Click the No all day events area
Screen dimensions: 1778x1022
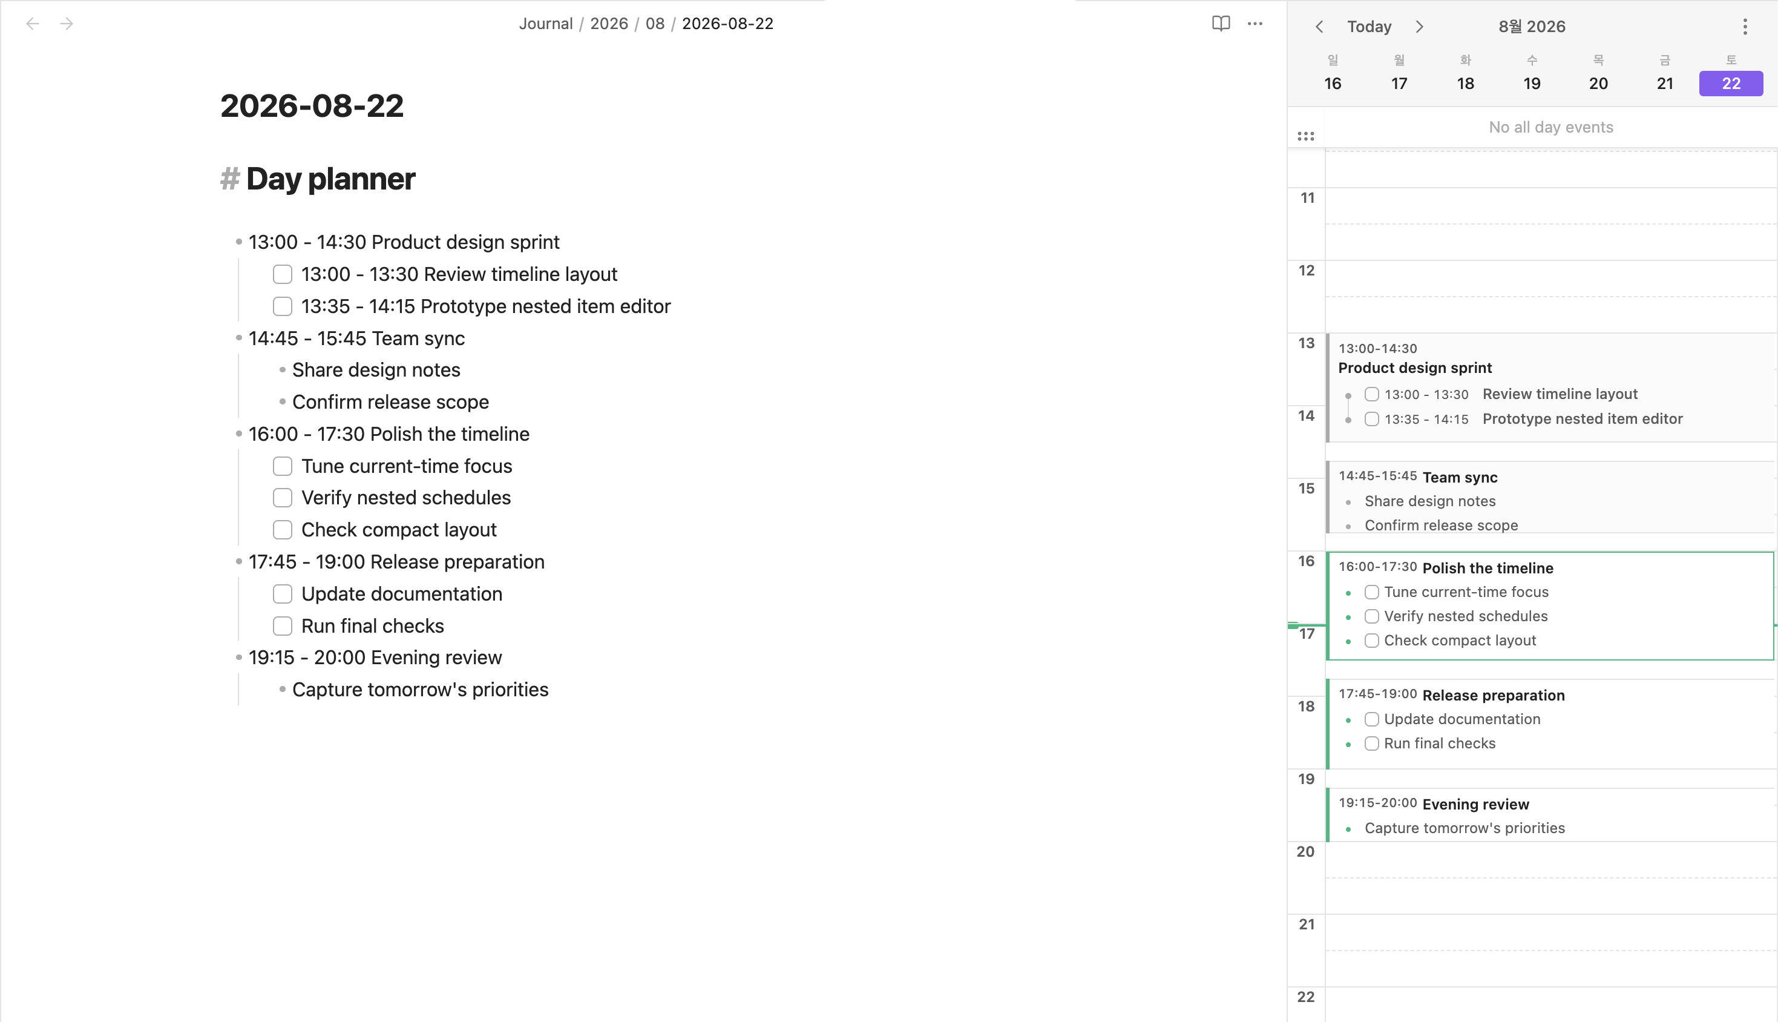point(1550,127)
